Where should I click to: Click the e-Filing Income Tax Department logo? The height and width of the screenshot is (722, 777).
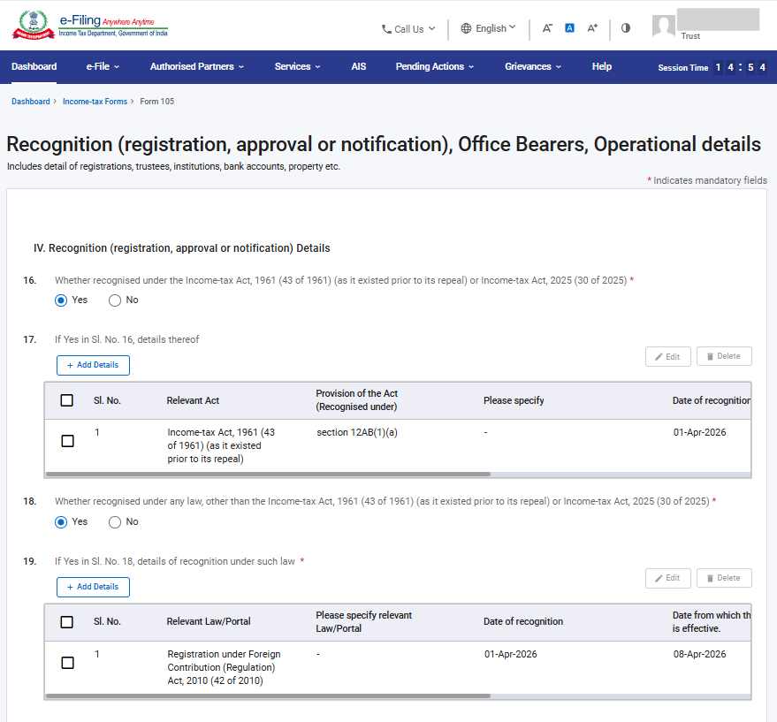89,27
